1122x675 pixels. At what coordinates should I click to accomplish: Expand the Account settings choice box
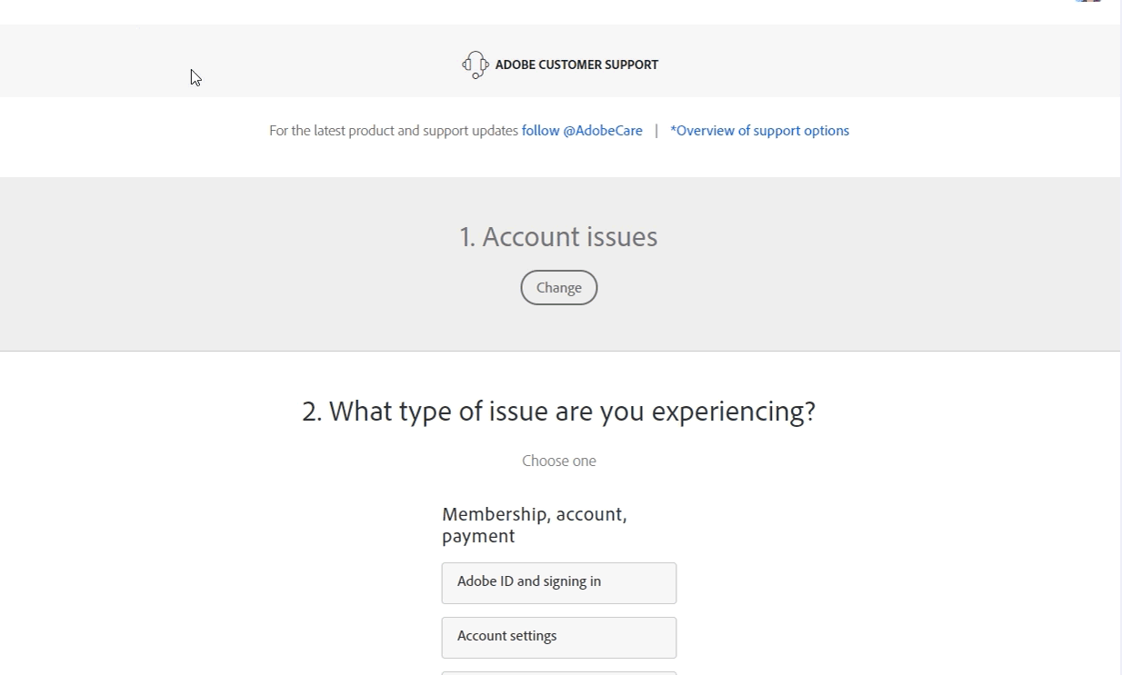pyautogui.click(x=558, y=637)
